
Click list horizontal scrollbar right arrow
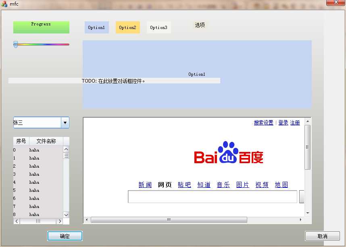(60, 221)
